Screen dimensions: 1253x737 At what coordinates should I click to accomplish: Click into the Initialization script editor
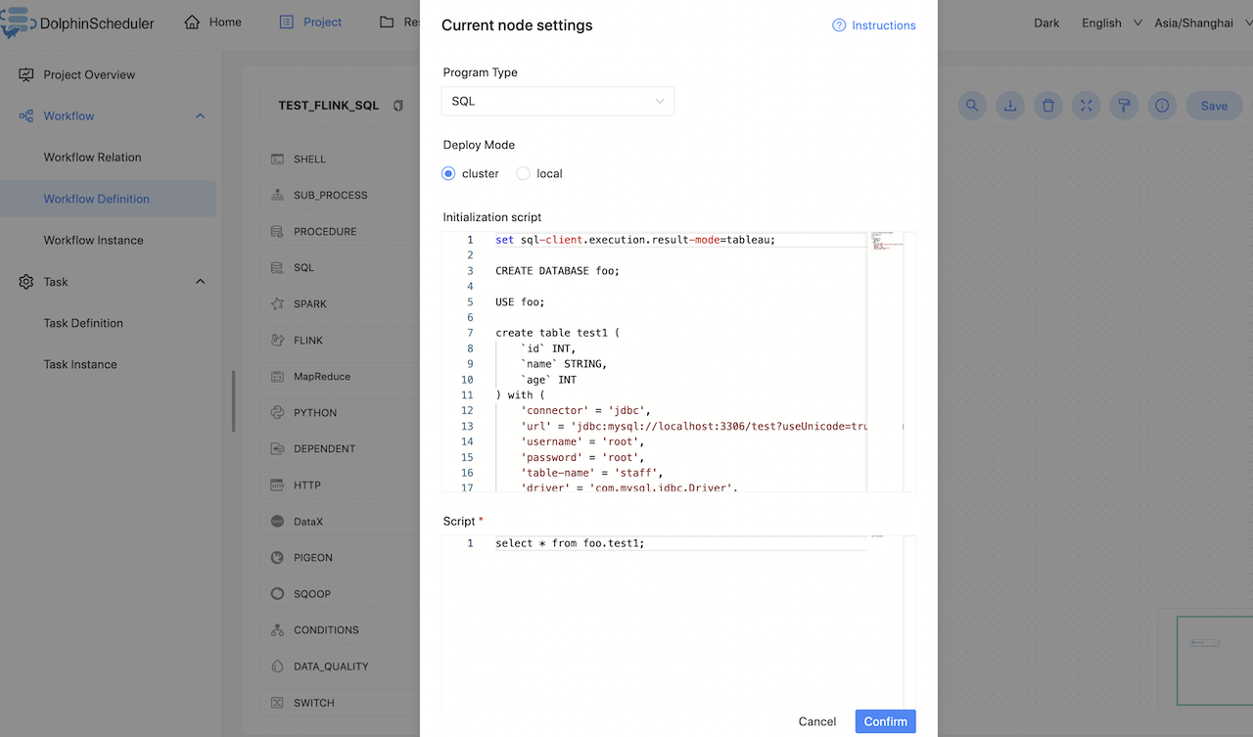(x=678, y=362)
